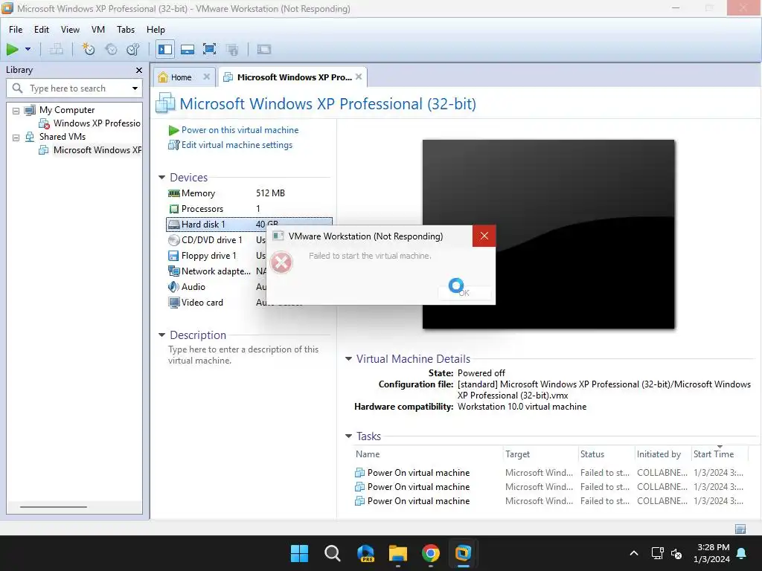The image size is (762, 571).
Task: Open the Tabs menu
Action: click(125, 30)
